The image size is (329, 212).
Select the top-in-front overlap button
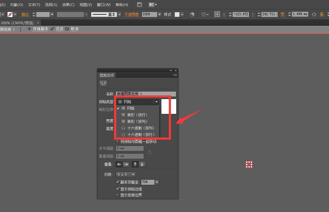[135, 164]
